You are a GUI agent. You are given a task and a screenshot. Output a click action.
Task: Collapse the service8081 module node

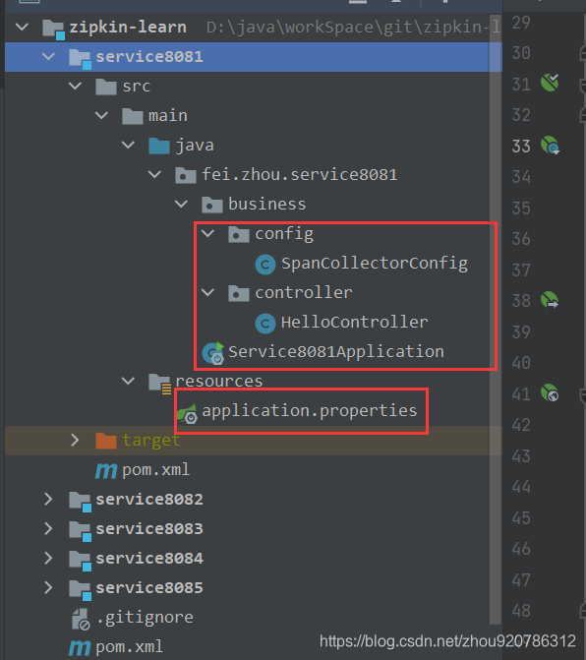49,56
